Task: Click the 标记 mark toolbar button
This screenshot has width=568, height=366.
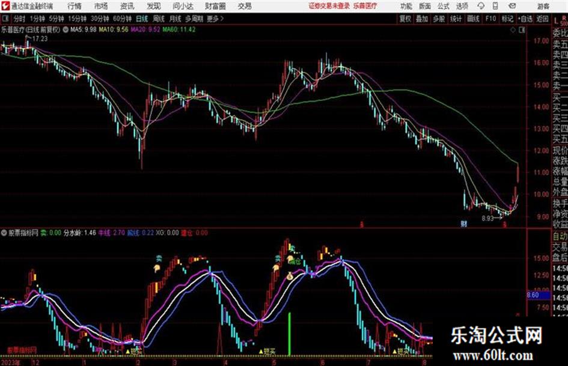Action: [507, 19]
